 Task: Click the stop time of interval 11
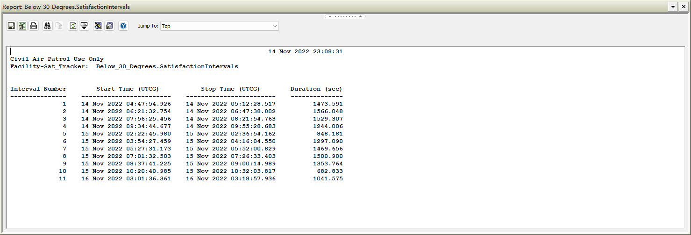[x=231, y=178]
